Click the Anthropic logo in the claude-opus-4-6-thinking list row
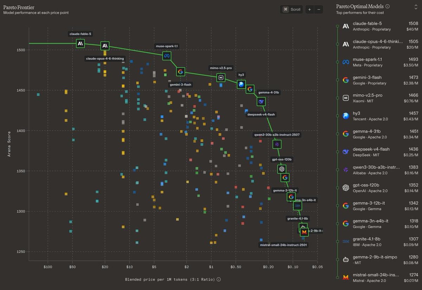422x290 pixels. click(346, 44)
